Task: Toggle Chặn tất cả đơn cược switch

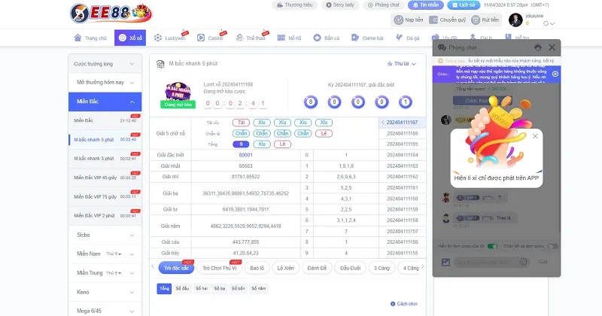Action: (x=552, y=246)
